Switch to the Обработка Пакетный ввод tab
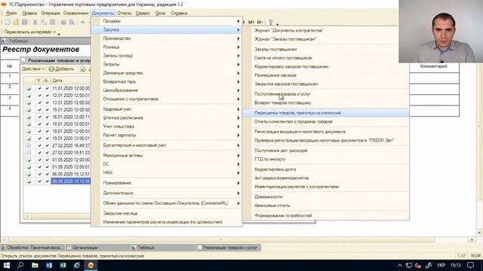Viewport: 483px width, 271px height. (32, 248)
